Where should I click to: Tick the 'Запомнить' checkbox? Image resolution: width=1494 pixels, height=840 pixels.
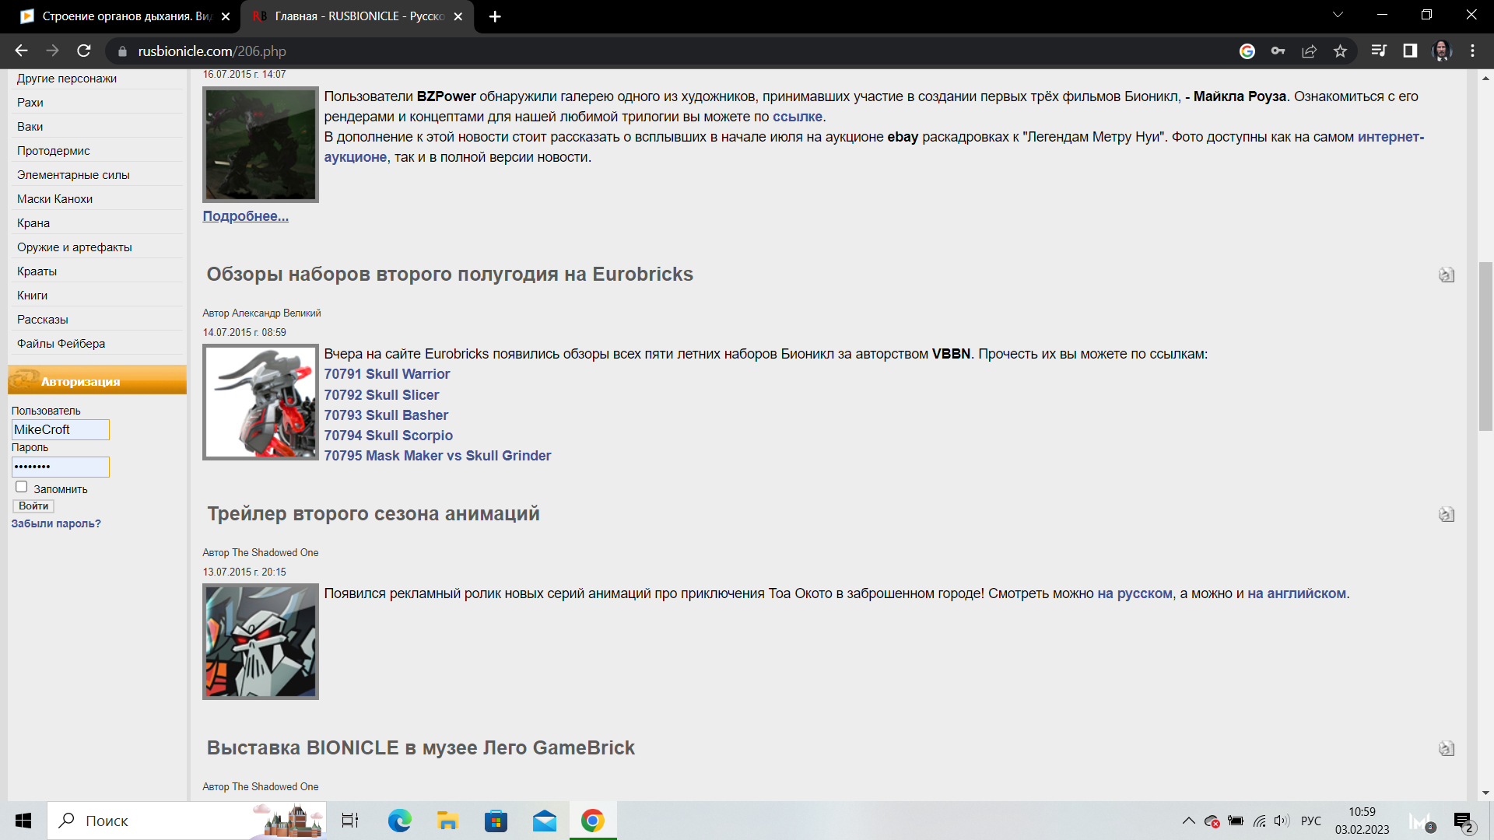[x=22, y=487]
